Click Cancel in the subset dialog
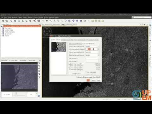Image resolution: width=152 pixels, height=114 pixels. click(x=93, y=80)
